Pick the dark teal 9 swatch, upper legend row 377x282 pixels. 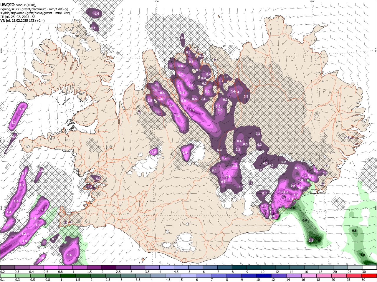[x=253, y=268]
